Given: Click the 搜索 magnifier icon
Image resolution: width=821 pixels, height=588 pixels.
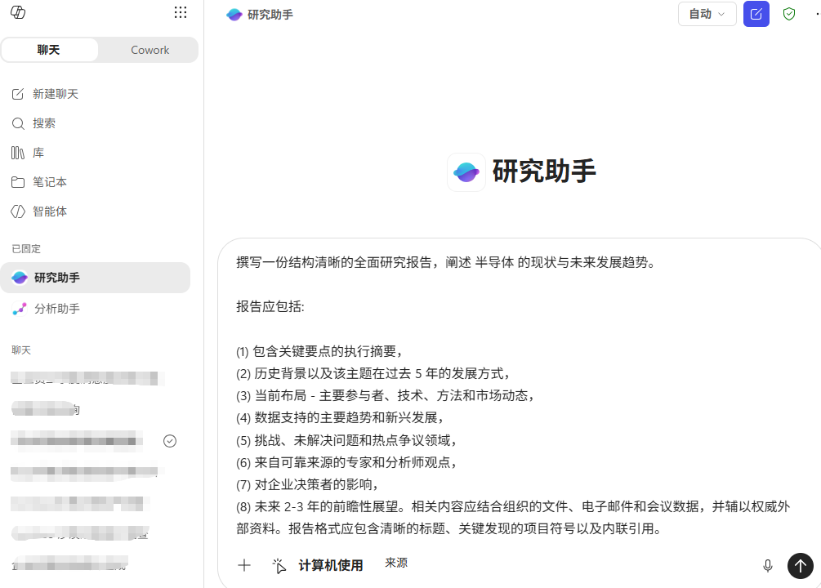Looking at the screenshot, I should [18, 123].
